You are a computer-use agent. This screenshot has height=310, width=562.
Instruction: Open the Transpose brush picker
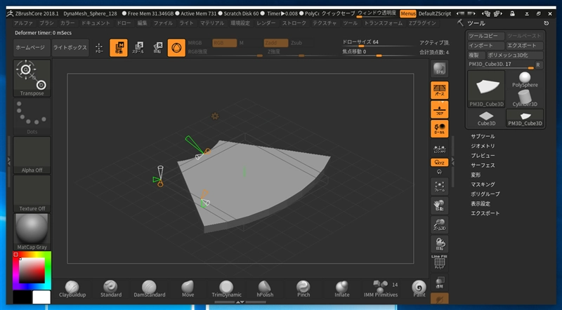tap(32, 78)
